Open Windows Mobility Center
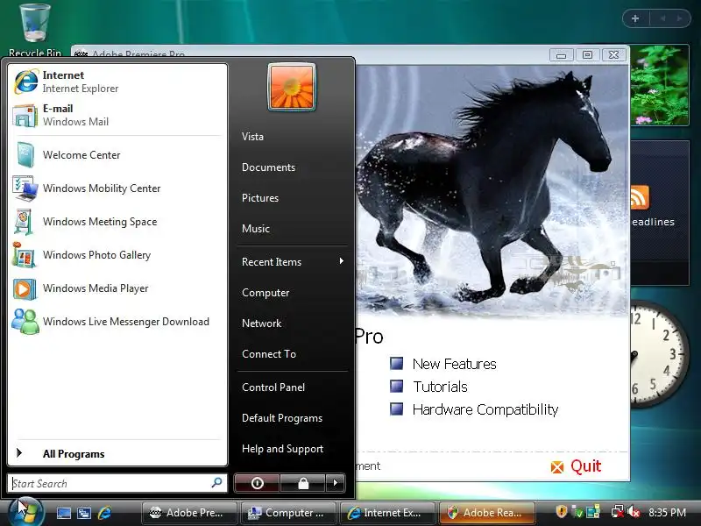This screenshot has width=701, height=526. coord(117,188)
